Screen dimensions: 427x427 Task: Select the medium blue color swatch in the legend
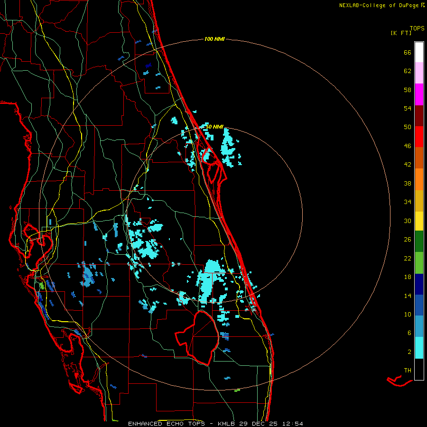(419, 305)
